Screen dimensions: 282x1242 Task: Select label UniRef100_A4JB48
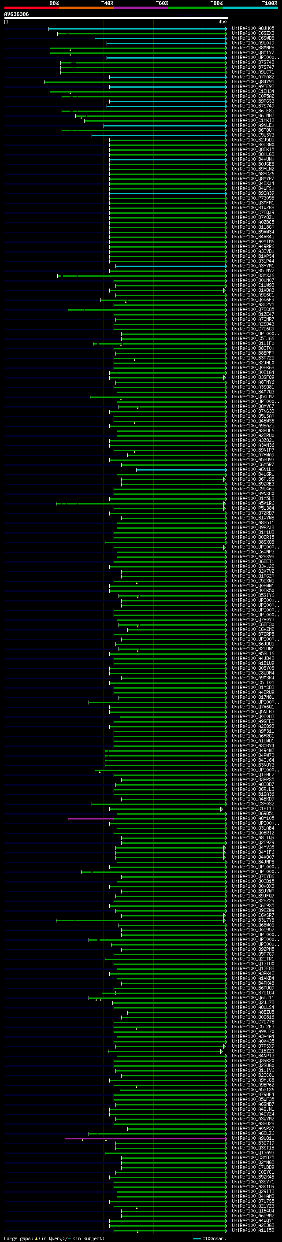[253, 659]
